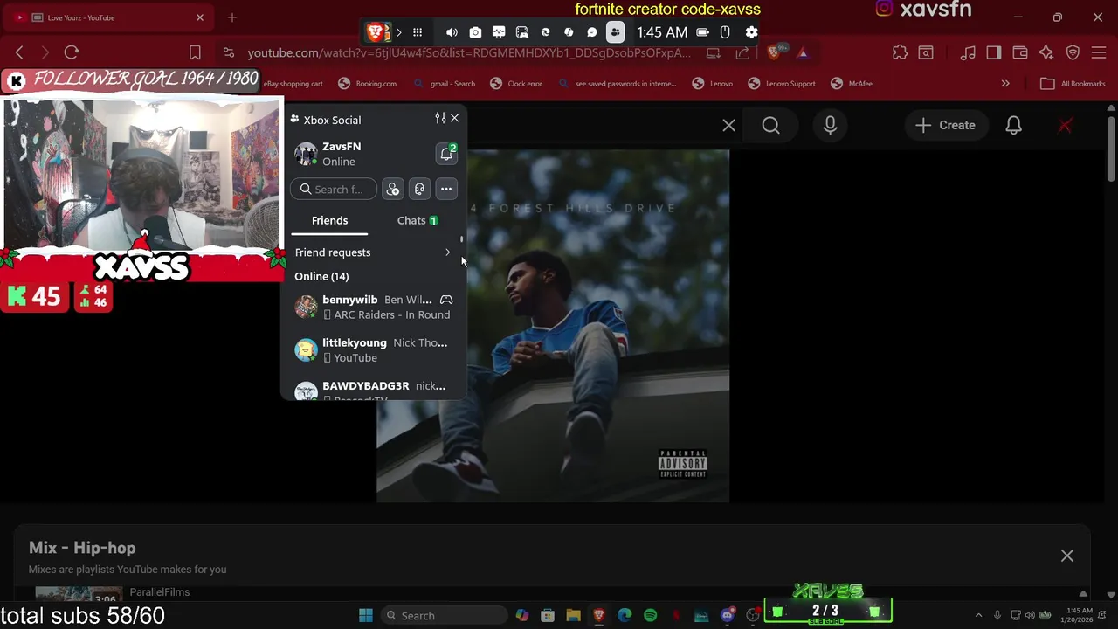Reload the YouTube page
This screenshot has height=629, width=1118.
[72, 52]
